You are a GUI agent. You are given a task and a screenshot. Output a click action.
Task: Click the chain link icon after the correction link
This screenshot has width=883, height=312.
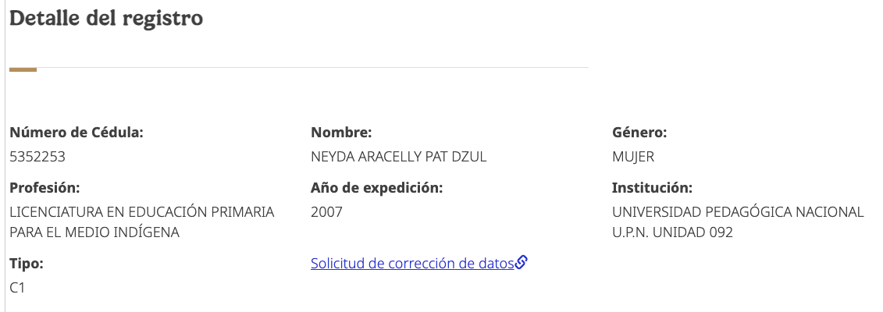coord(522,263)
